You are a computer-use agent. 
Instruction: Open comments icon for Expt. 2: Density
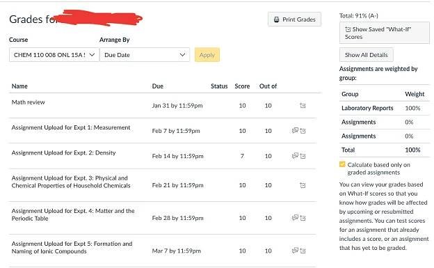(x=295, y=156)
